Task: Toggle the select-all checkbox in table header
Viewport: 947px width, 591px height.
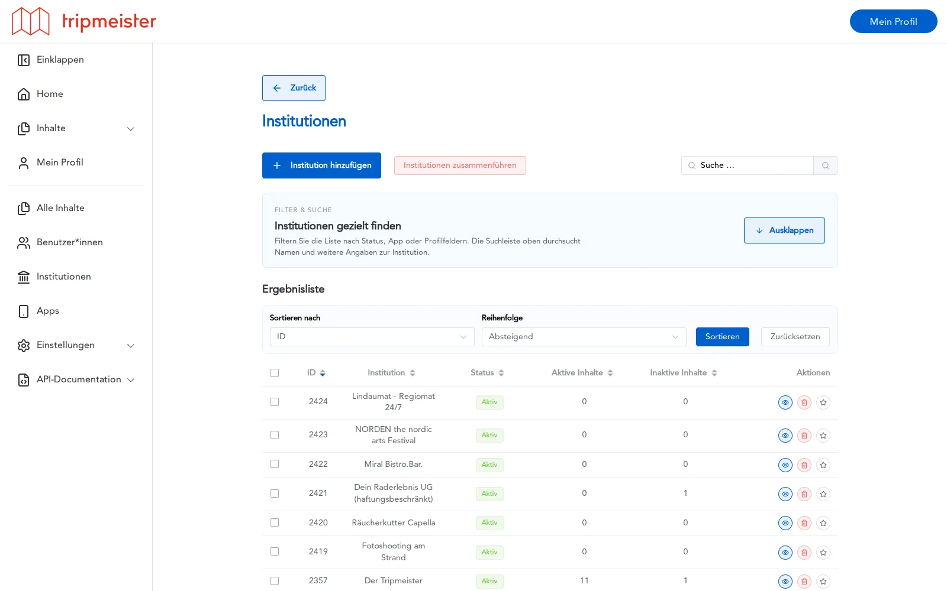Action: pos(275,373)
